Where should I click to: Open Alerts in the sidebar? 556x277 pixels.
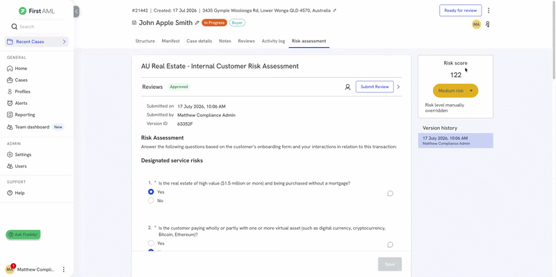coord(22,103)
